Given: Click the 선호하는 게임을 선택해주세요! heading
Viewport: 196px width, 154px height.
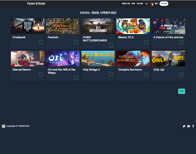Looking at the screenshot, I should (98, 13).
